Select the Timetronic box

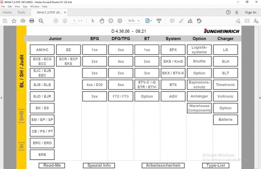[x=225, y=85]
